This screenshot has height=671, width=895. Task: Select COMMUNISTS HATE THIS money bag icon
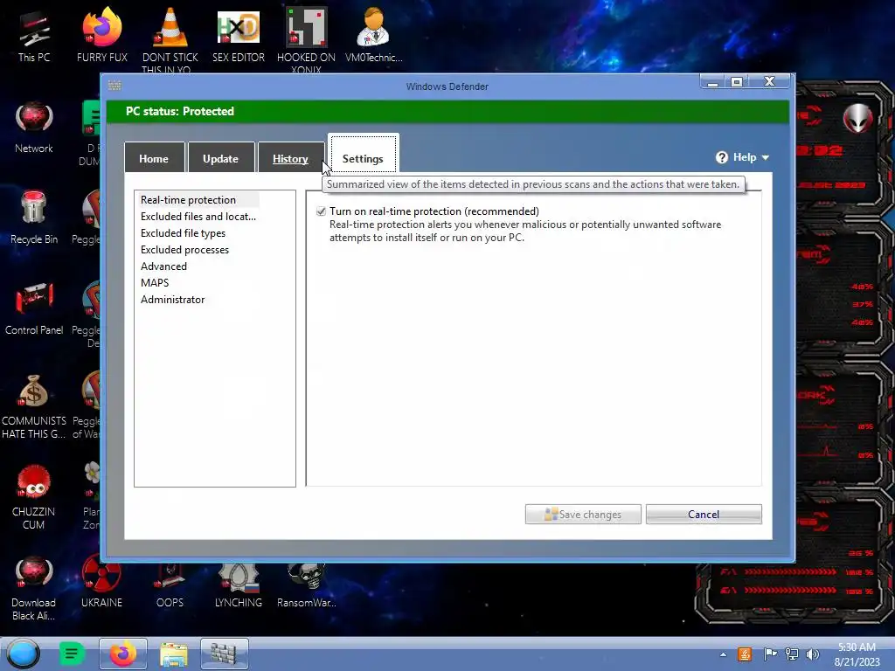coord(34,406)
